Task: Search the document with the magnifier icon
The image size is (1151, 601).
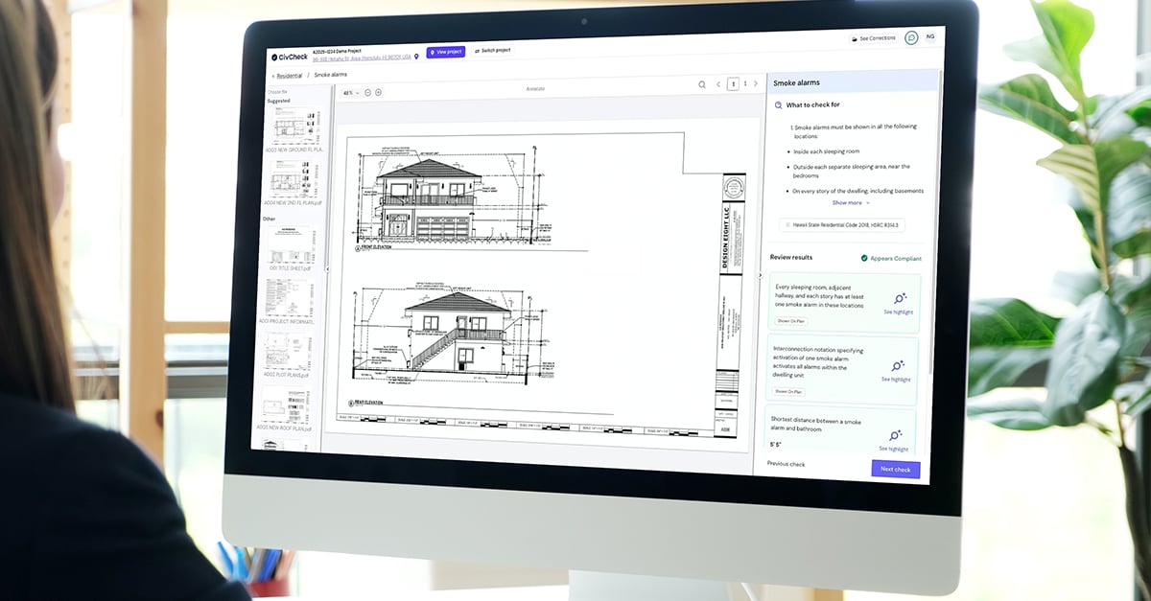Action: 702,85
